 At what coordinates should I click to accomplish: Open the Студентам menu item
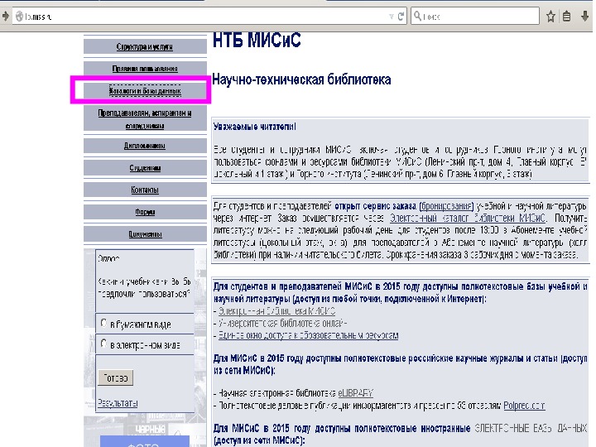[145, 167]
